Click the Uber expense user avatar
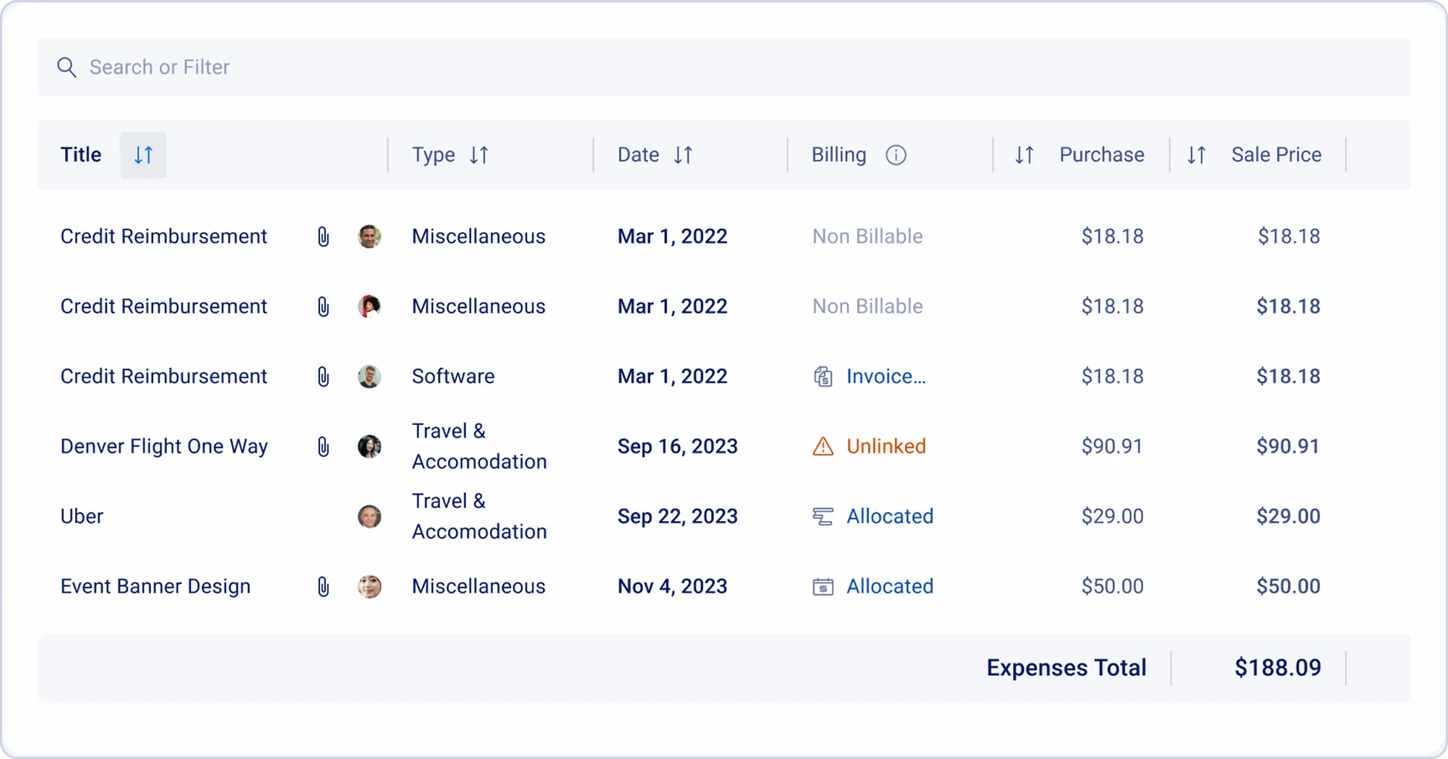The image size is (1448, 759). (369, 516)
